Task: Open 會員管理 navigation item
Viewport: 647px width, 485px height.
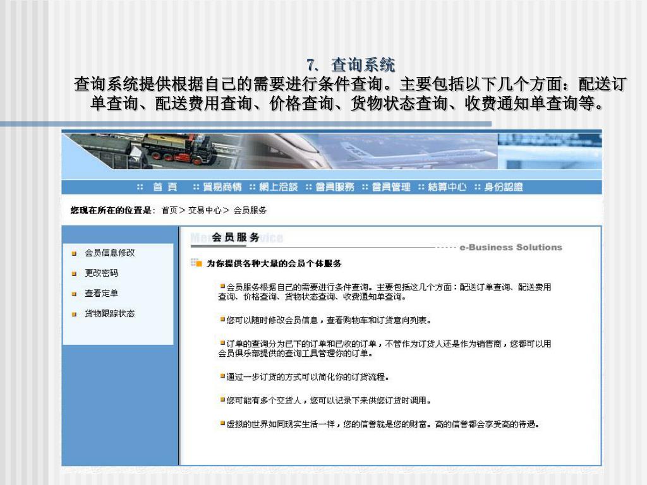Action: (391, 187)
